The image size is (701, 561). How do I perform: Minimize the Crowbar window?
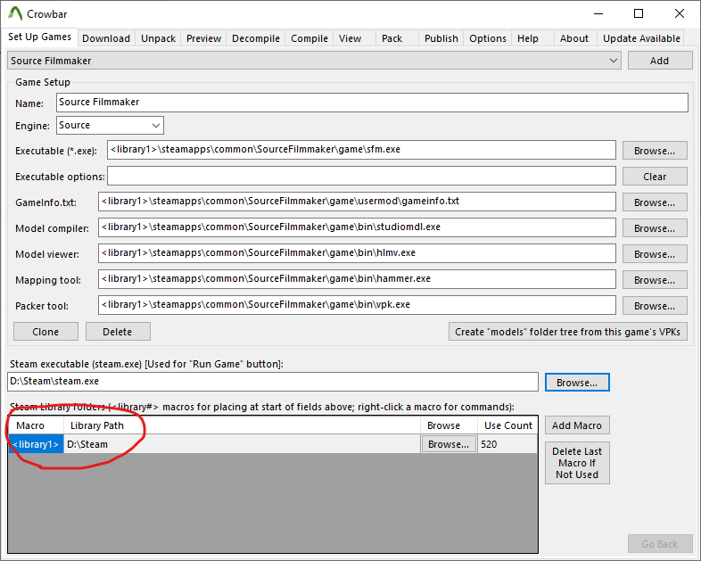tap(598, 14)
